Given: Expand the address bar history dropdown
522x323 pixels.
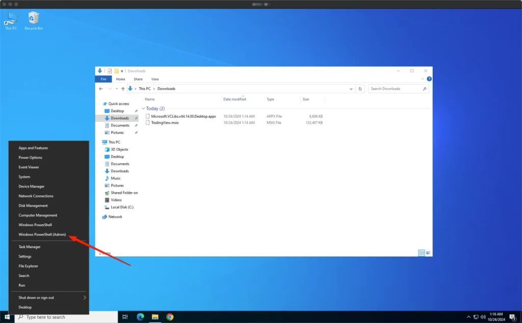Looking at the screenshot, I should coord(351,89).
